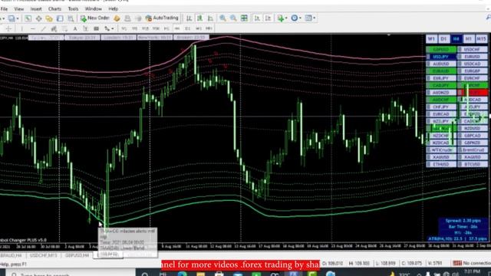Select the bar chart type icon

coord(189,18)
